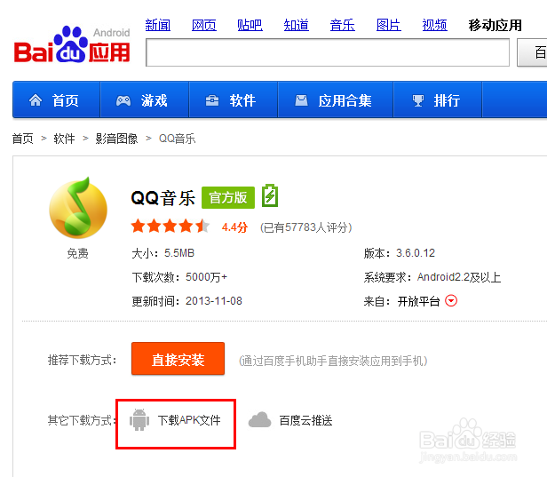
Task: Expand the red arrow next to 开放平台
Action: (x=451, y=301)
